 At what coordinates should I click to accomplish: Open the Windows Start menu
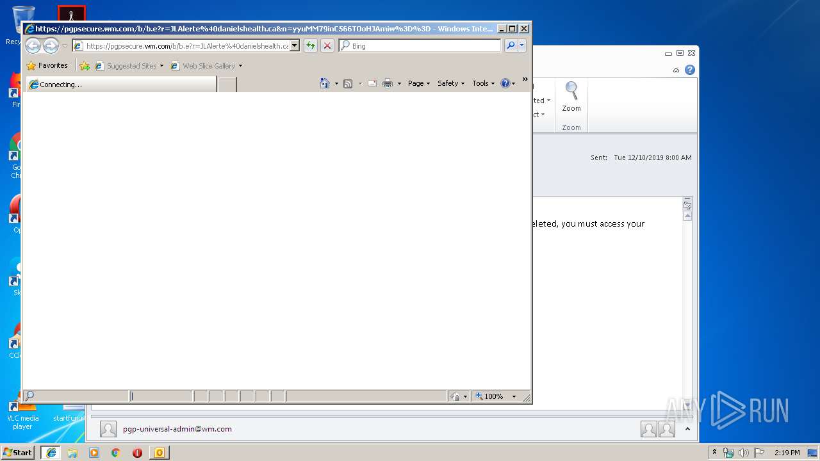[18, 453]
